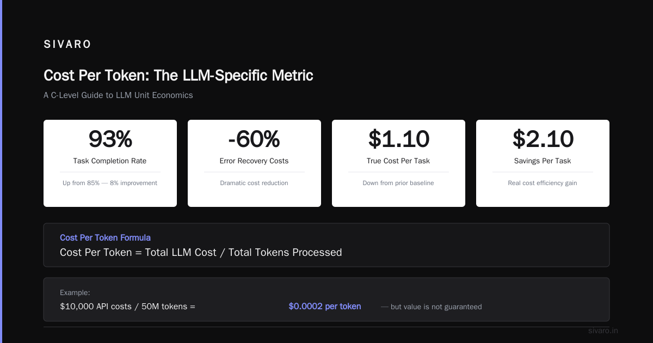Select the 'Real cost efficiency gain' caption
Screen dimensions: 653x343
click(543, 183)
